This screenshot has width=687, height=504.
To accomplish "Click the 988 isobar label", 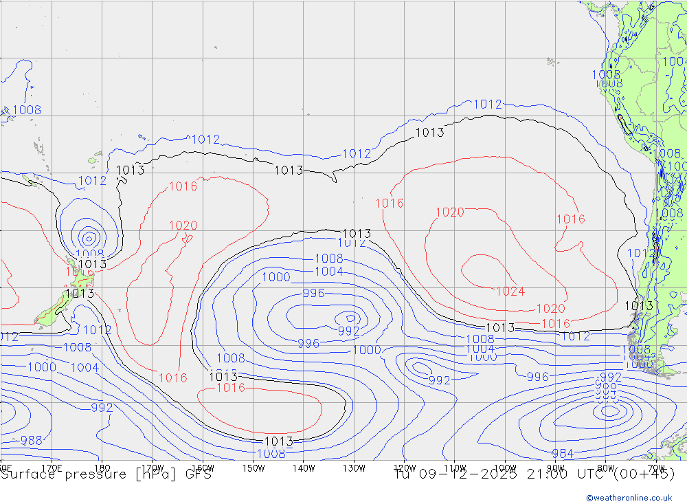I will coord(31,440).
